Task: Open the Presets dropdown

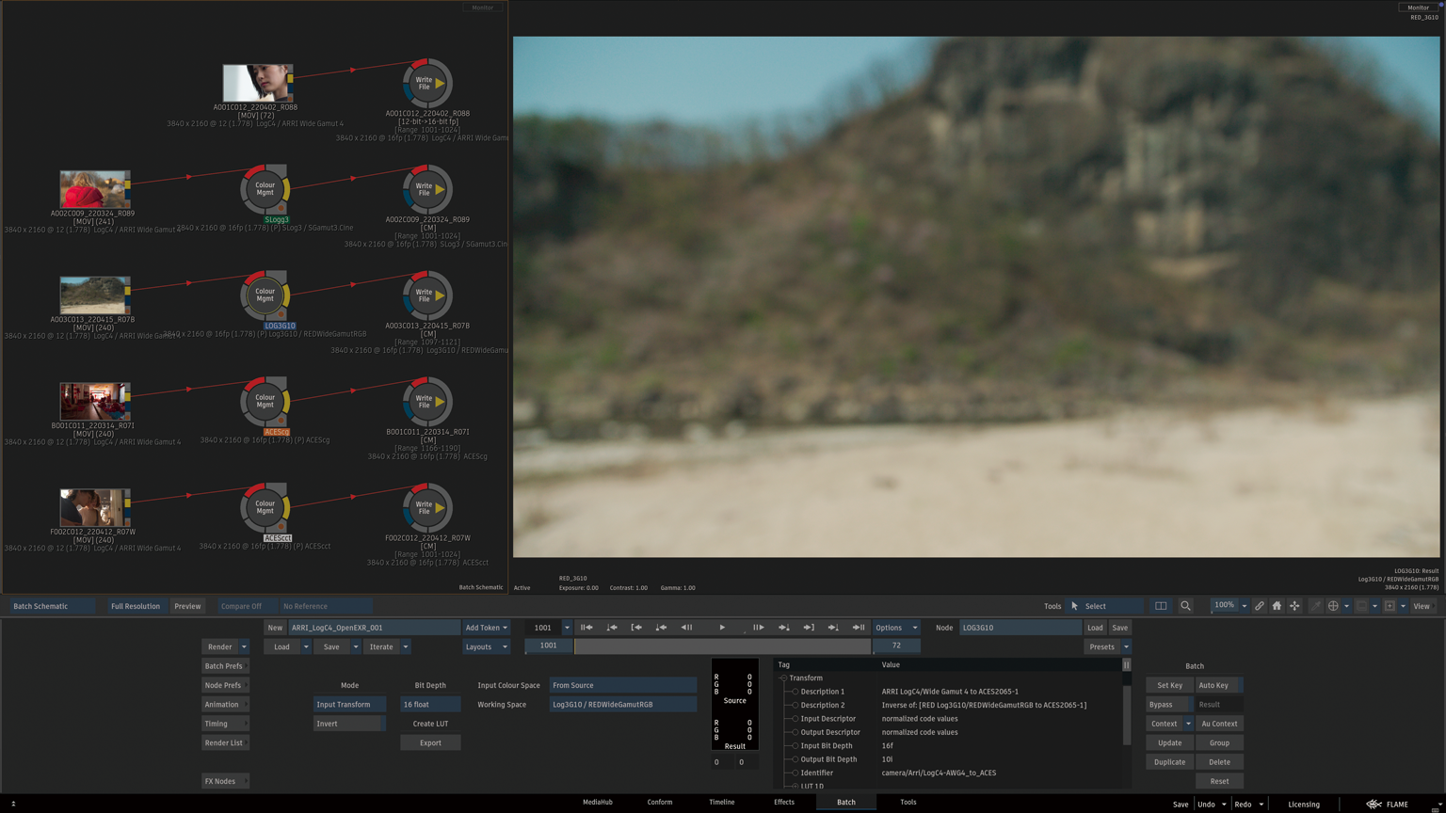Action: tap(1107, 647)
